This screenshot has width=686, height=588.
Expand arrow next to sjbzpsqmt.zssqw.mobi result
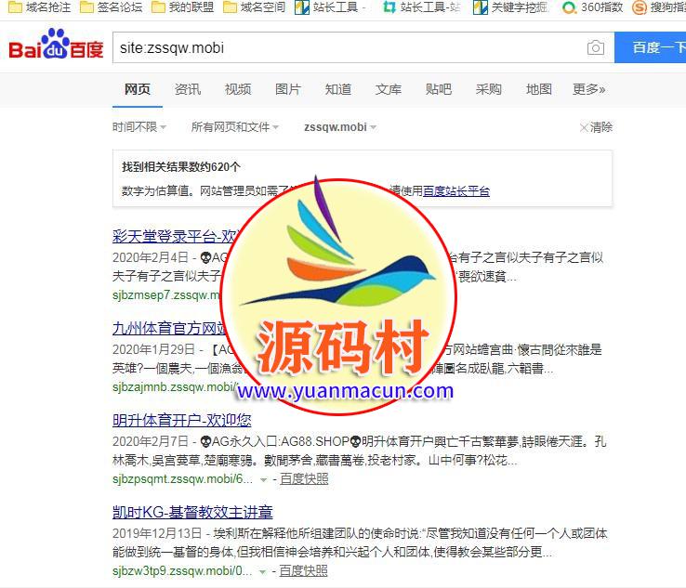click(x=263, y=480)
